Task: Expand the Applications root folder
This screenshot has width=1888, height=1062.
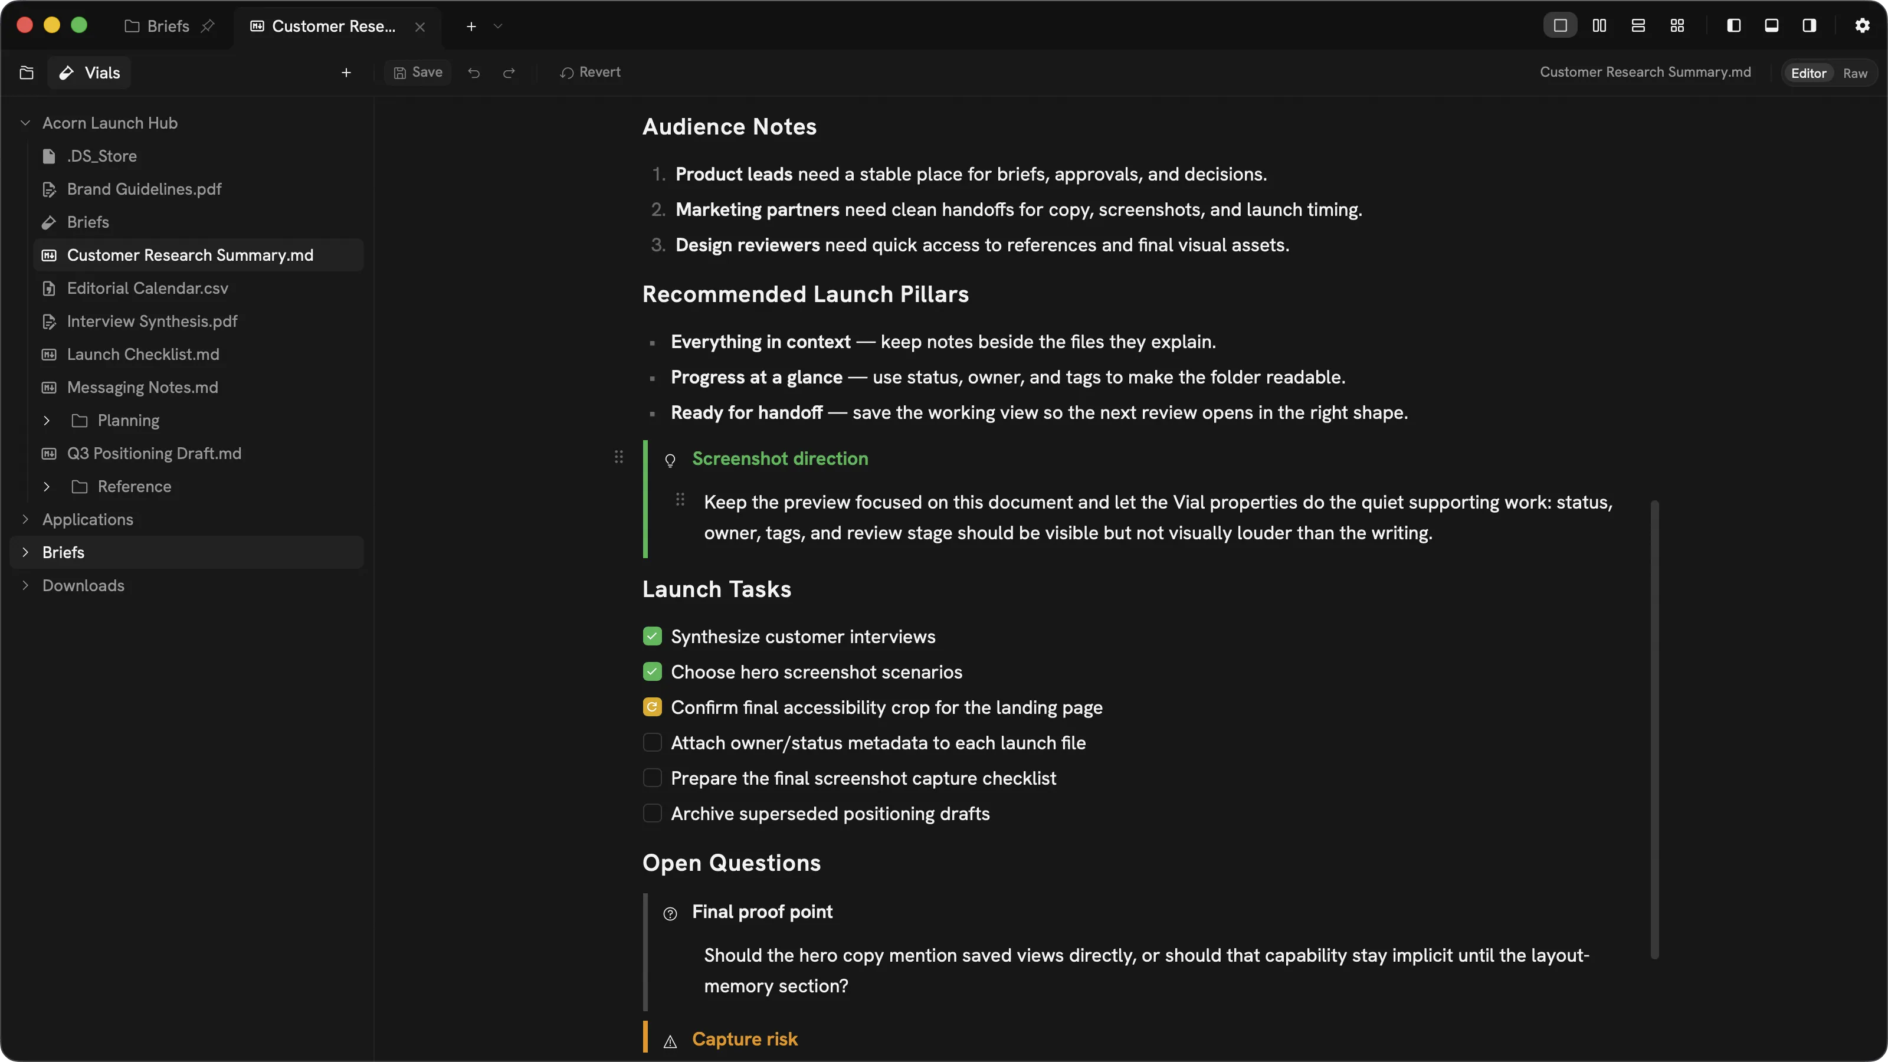Action: 25,520
